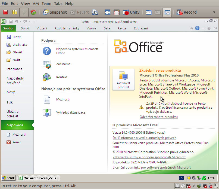This screenshot has height=189, width=219.
Task: Click the green Soubor tab
Action: pos(8,28)
